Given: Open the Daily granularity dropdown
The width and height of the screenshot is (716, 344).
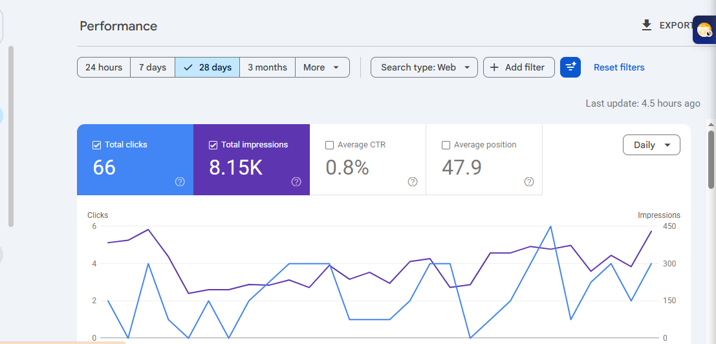Looking at the screenshot, I should click(651, 145).
